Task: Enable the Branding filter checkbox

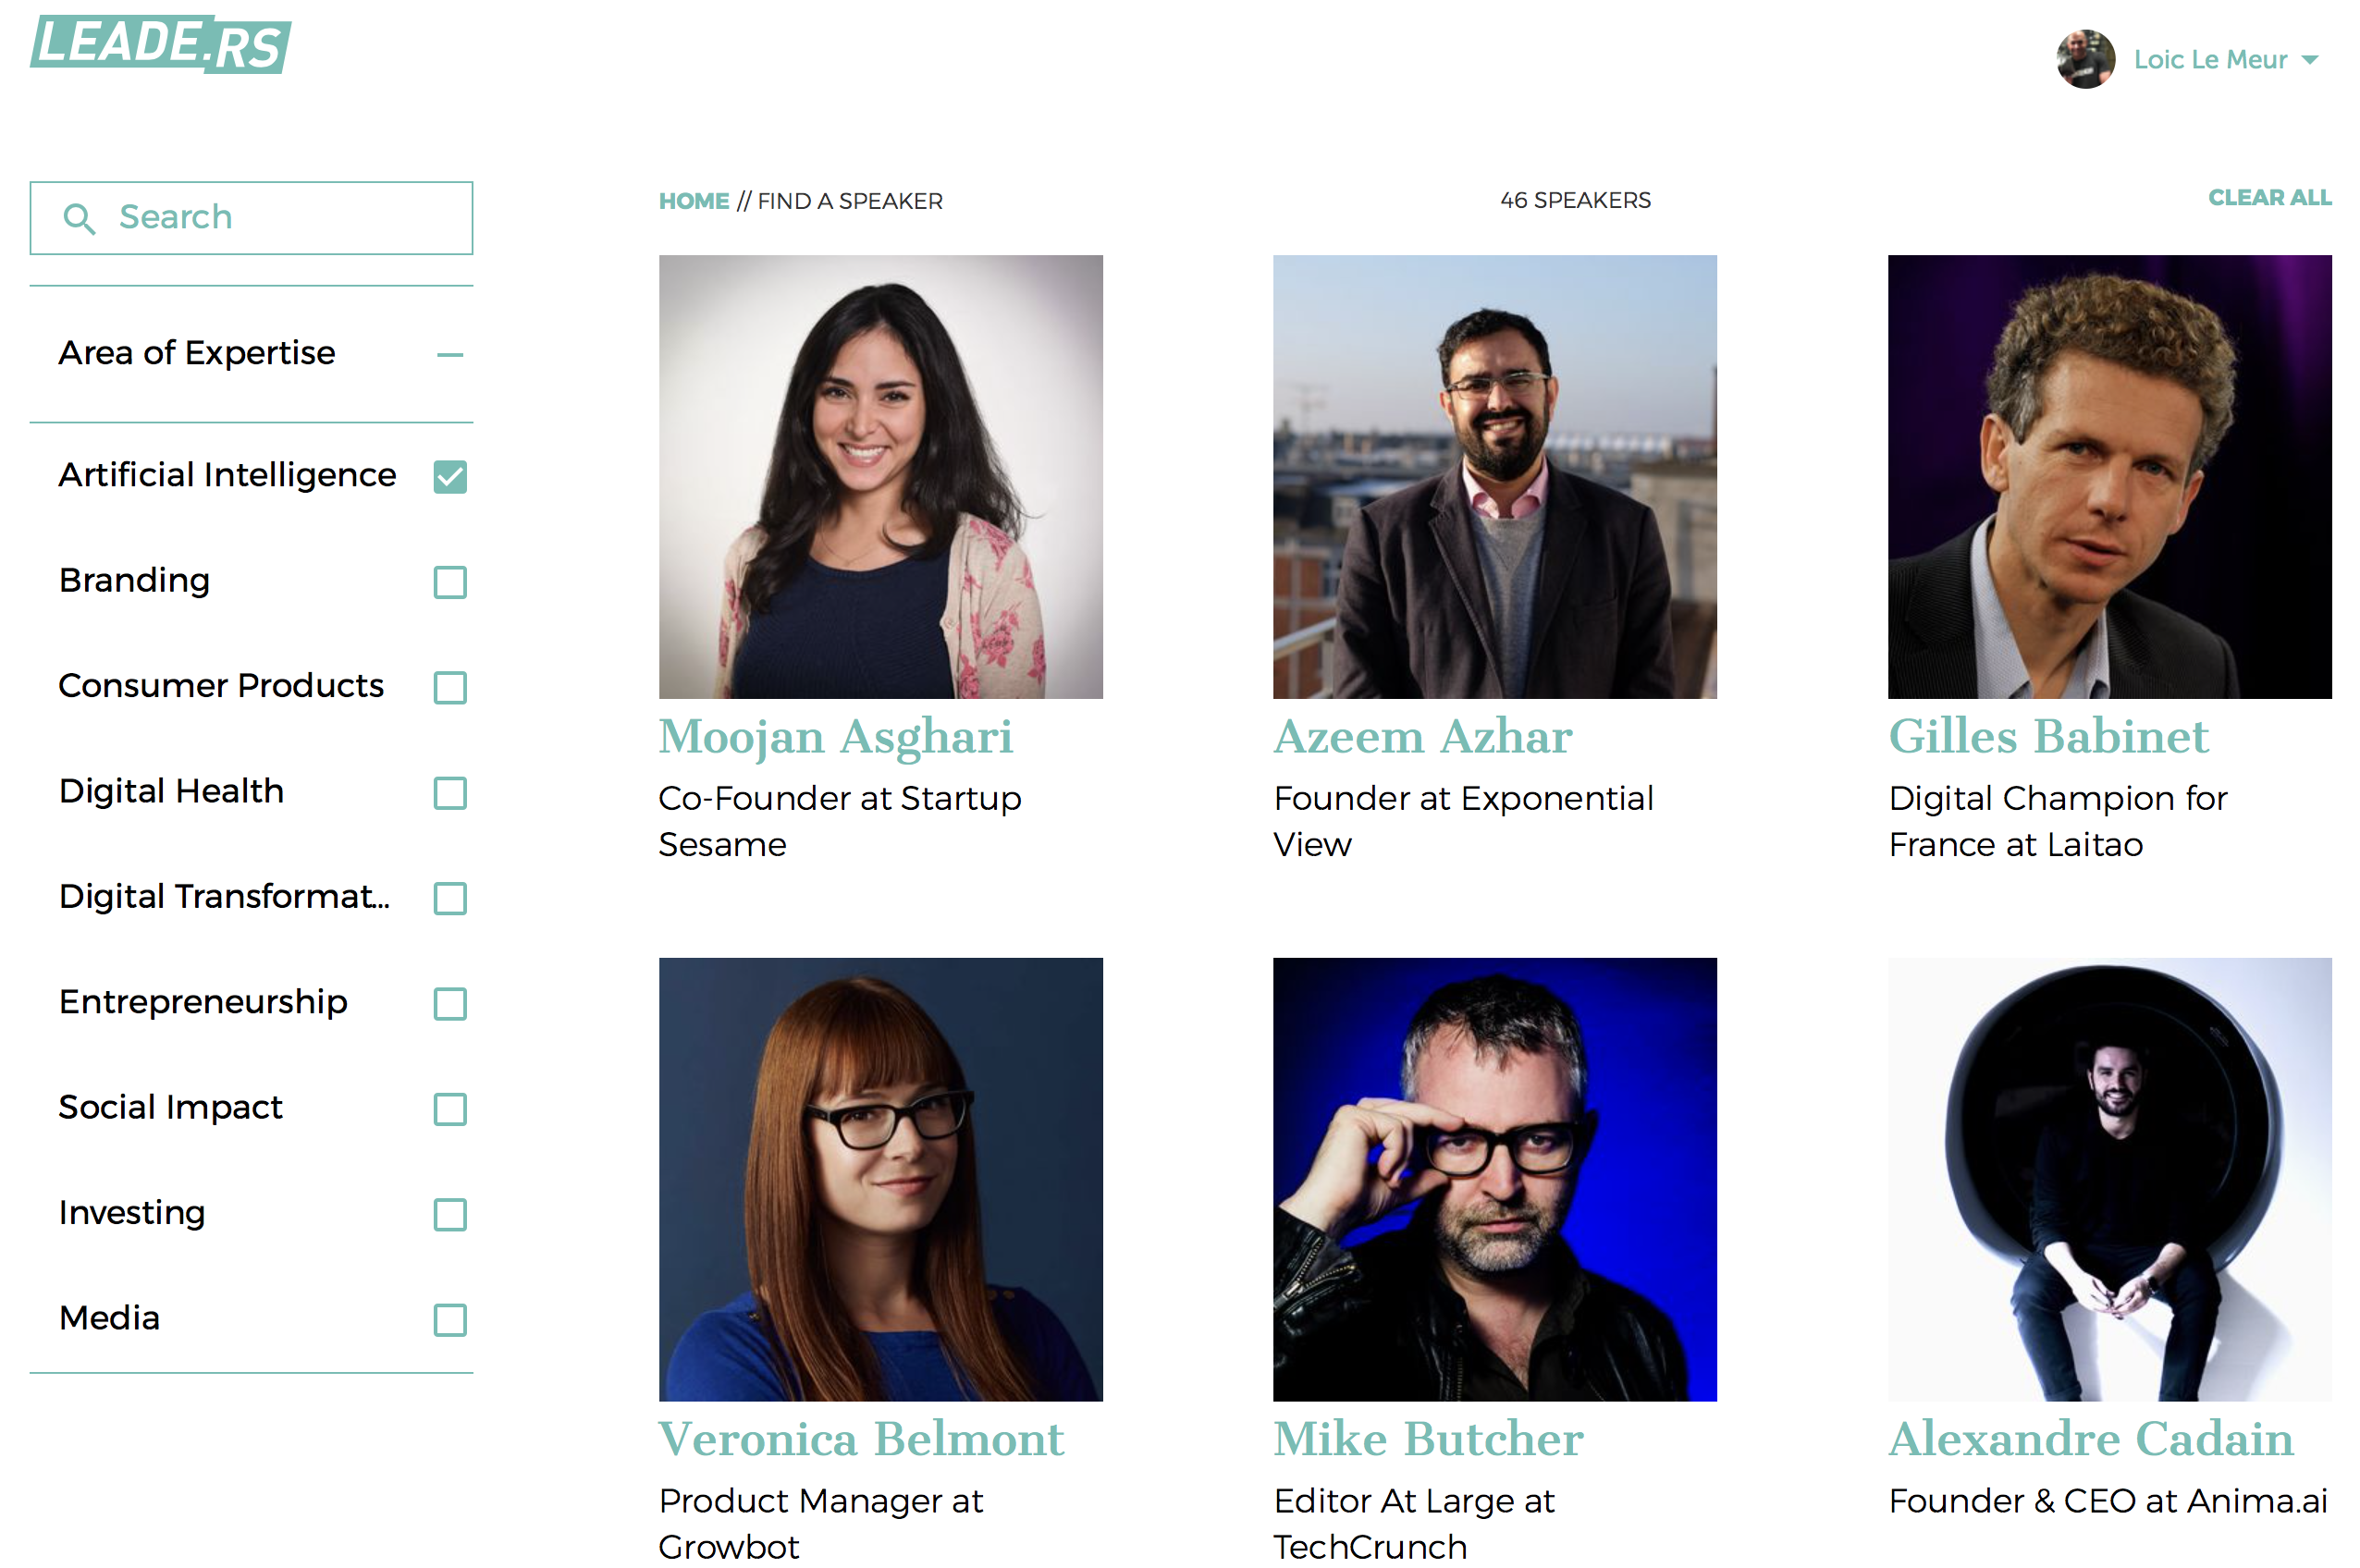Action: (x=450, y=582)
